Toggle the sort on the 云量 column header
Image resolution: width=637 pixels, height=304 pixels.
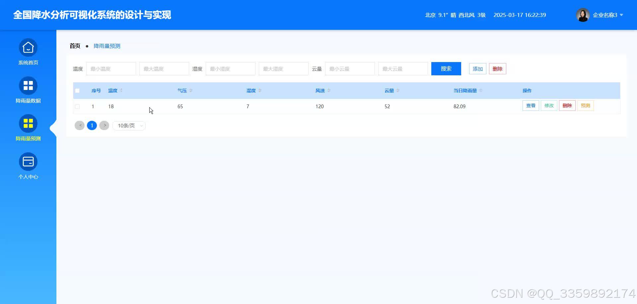point(398,90)
